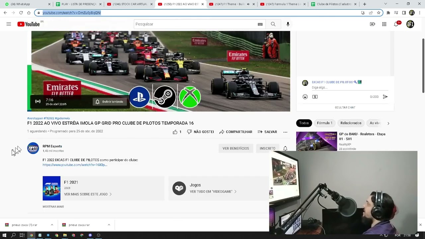Go to the YouTube home logo
The height and width of the screenshot is (239, 425).
(x=29, y=24)
